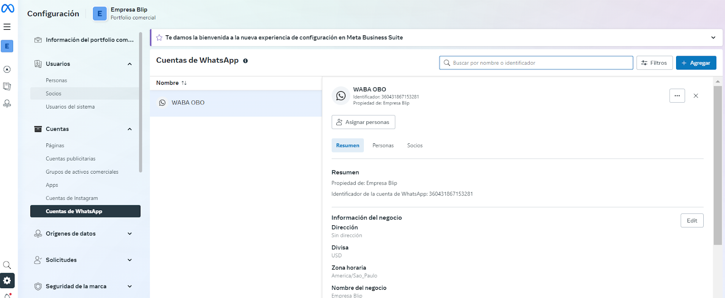The width and height of the screenshot is (725, 298).
Task: Select the WABA OBO row in list
Action: [236, 103]
